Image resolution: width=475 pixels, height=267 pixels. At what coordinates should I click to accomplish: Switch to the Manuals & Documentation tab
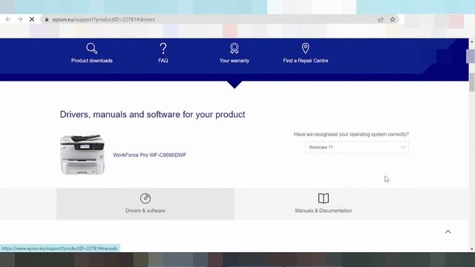[324, 204]
